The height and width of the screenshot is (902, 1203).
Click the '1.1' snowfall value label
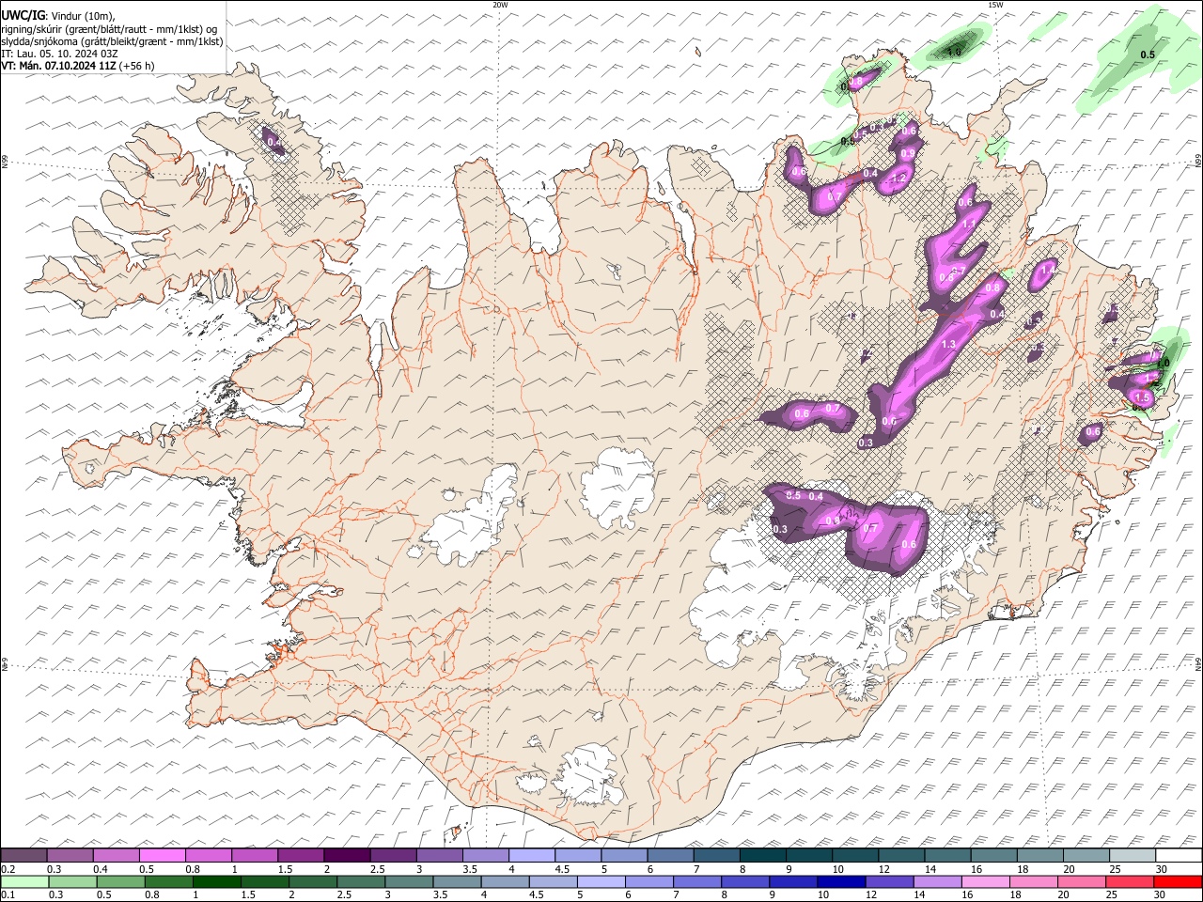(969, 224)
